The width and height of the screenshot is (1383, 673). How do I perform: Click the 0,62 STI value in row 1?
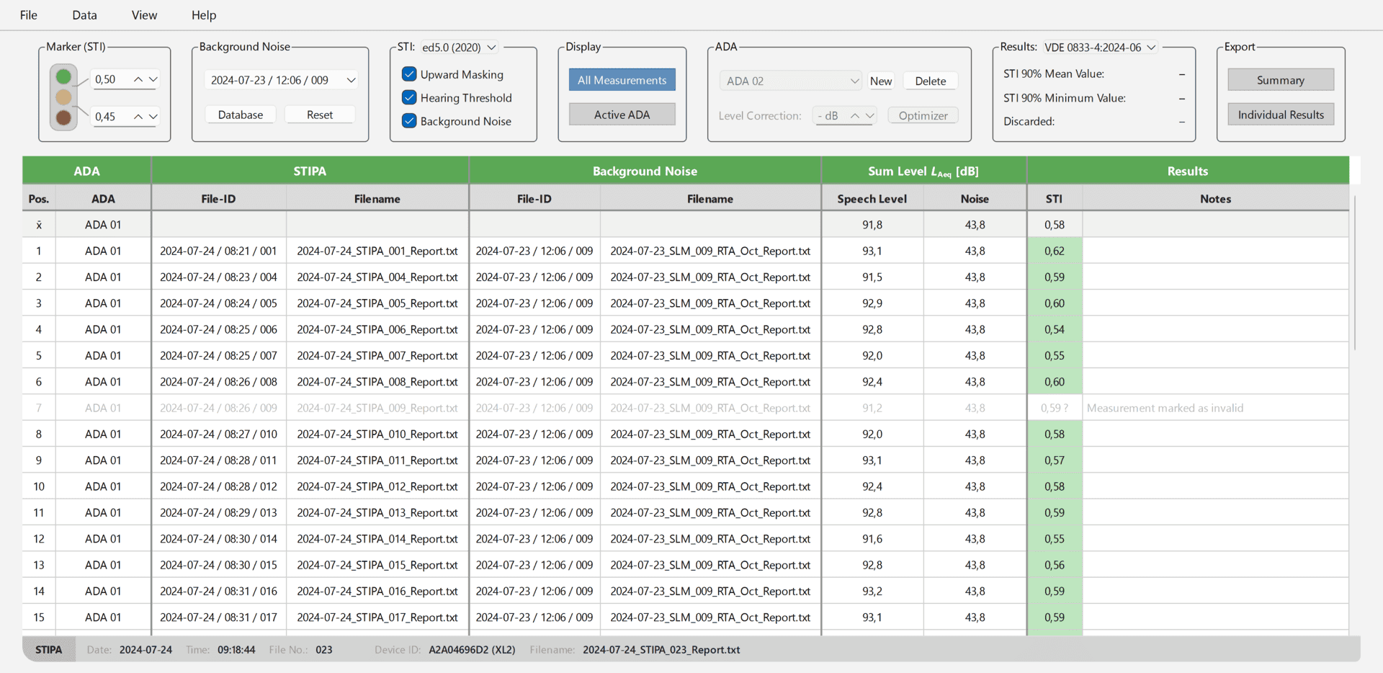[x=1055, y=251]
